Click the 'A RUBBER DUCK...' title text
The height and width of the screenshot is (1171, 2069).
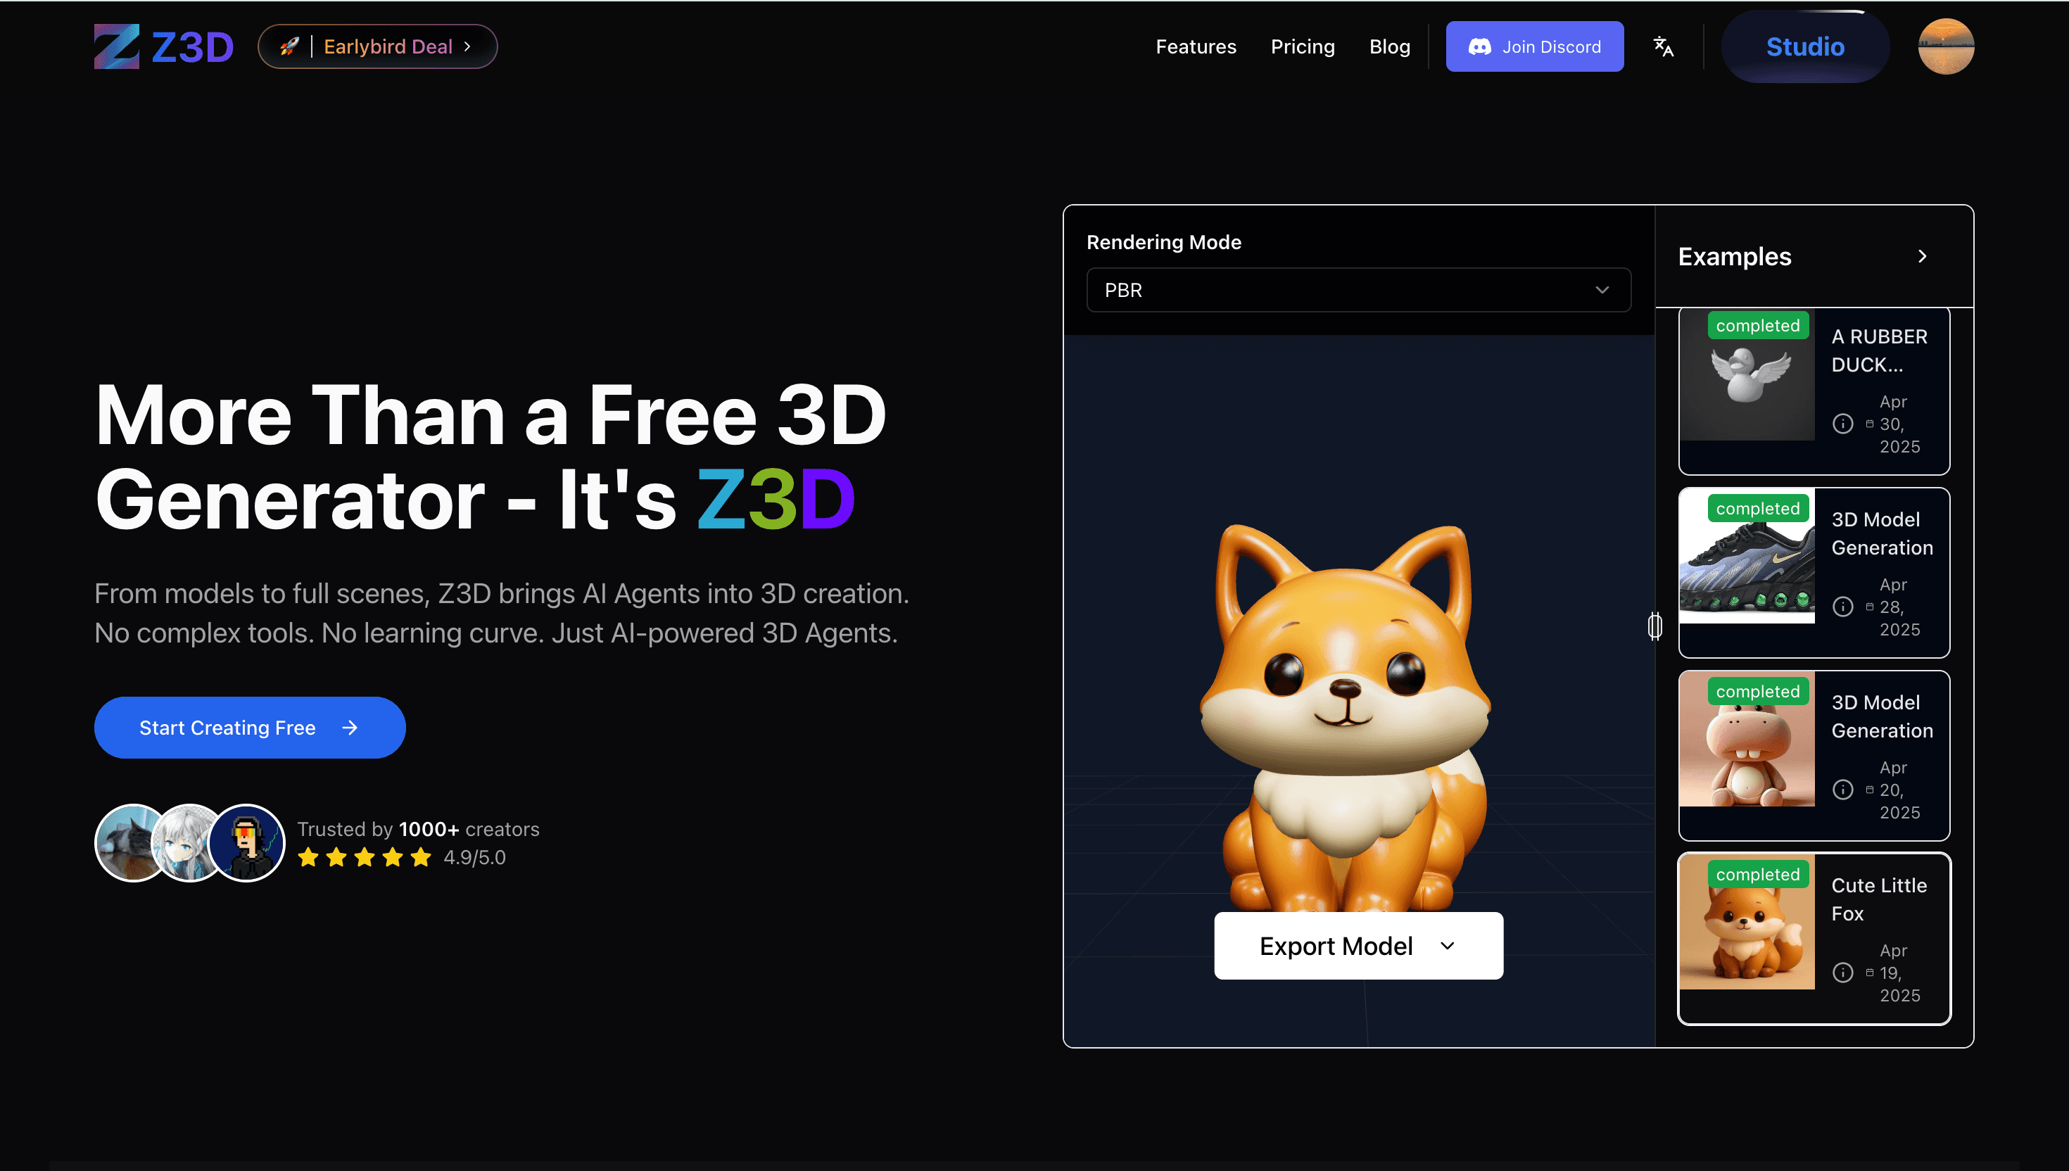(x=1879, y=350)
